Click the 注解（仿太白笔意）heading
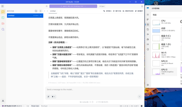 point(58,42)
